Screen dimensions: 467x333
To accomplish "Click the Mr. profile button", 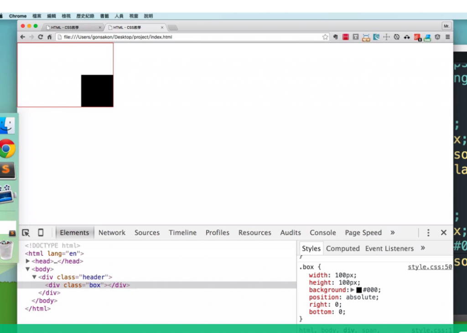I will (x=446, y=26).
